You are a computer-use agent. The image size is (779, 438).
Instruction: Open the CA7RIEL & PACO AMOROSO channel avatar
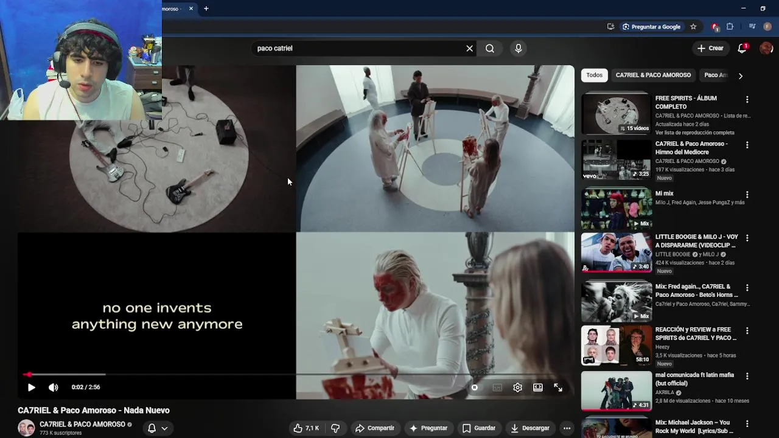click(x=26, y=428)
